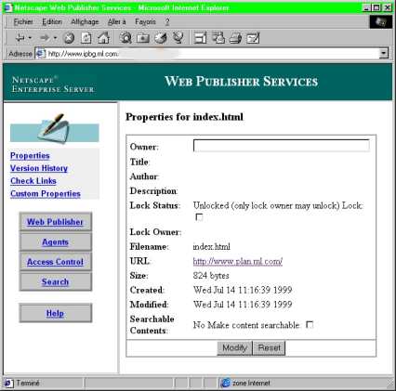Open the Mail toolbar icon
The image size is (396, 391).
[x=218, y=38]
